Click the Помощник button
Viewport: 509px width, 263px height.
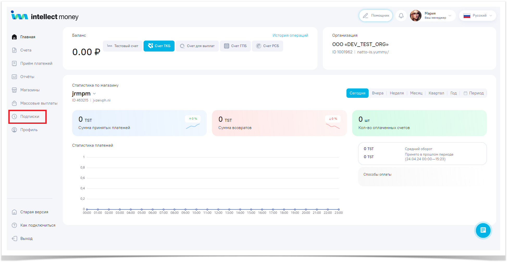[376, 16]
